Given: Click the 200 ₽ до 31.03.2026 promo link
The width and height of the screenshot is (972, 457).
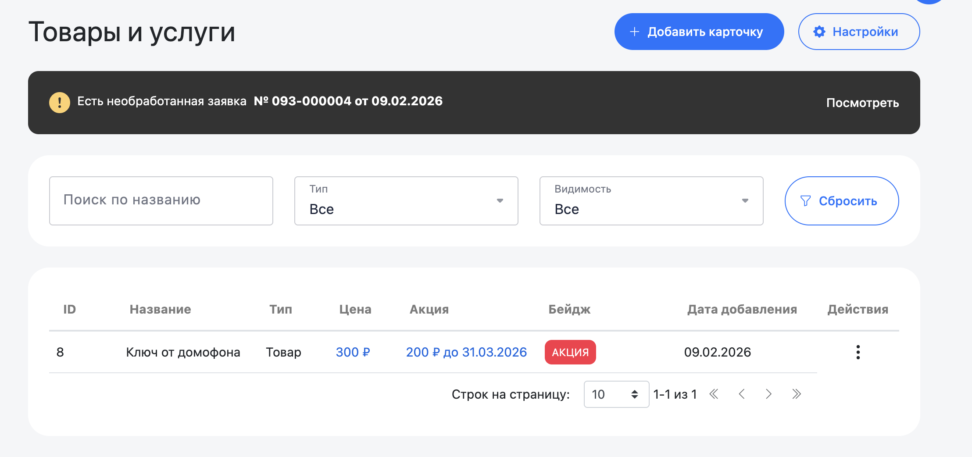Looking at the screenshot, I should (466, 352).
